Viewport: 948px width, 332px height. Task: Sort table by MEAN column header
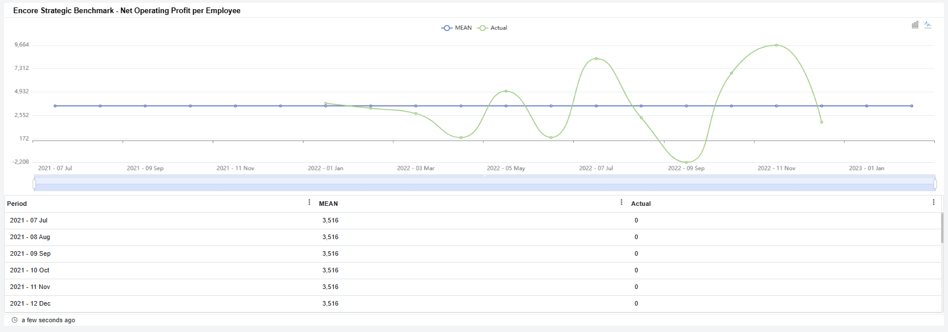(x=328, y=204)
